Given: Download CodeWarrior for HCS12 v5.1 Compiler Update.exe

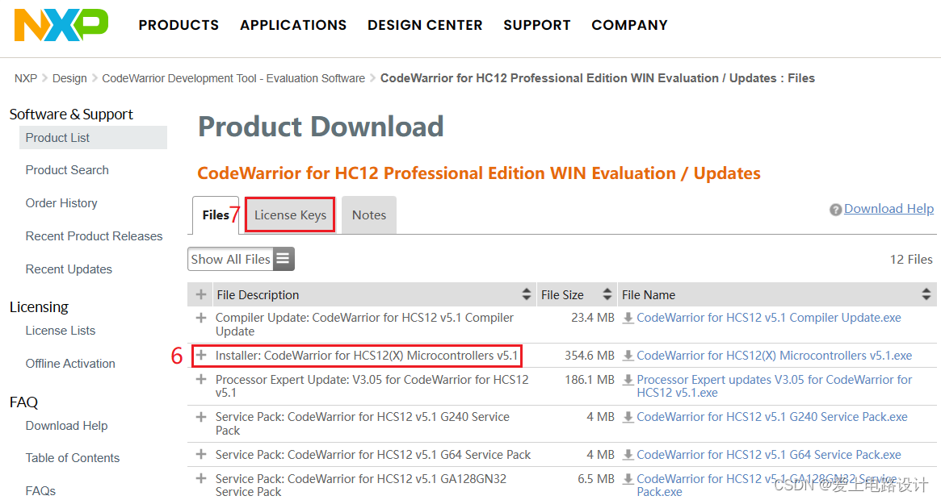Looking at the screenshot, I should pyautogui.click(x=769, y=318).
